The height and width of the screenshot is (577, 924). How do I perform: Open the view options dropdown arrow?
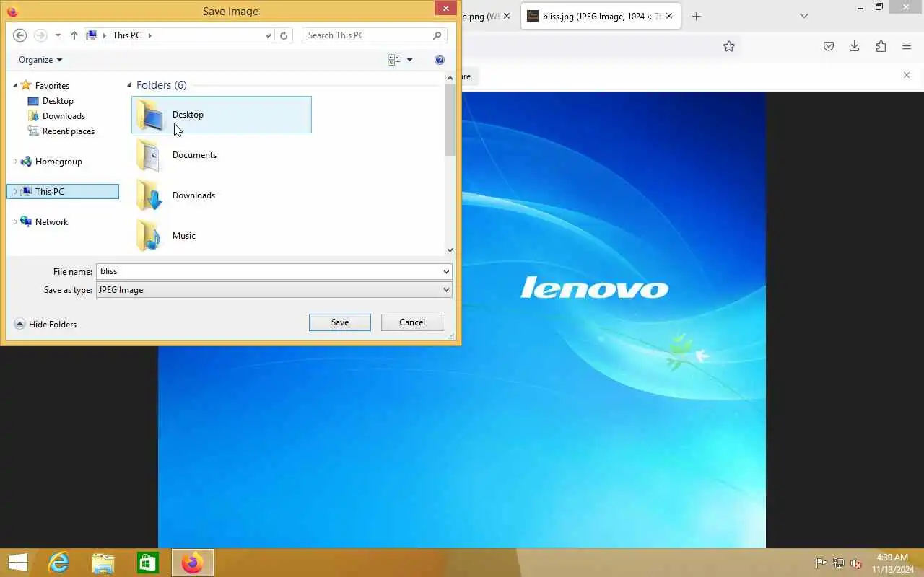(409, 60)
